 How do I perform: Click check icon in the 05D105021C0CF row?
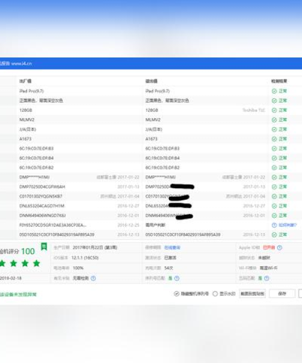274,235
